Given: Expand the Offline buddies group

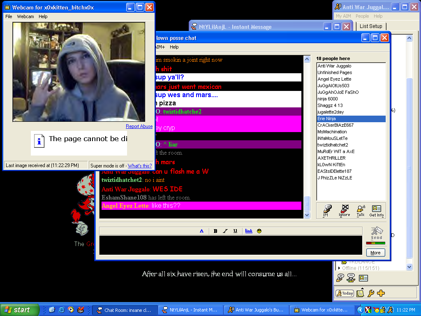Looking at the screenshot, I should tap(339, 268).
